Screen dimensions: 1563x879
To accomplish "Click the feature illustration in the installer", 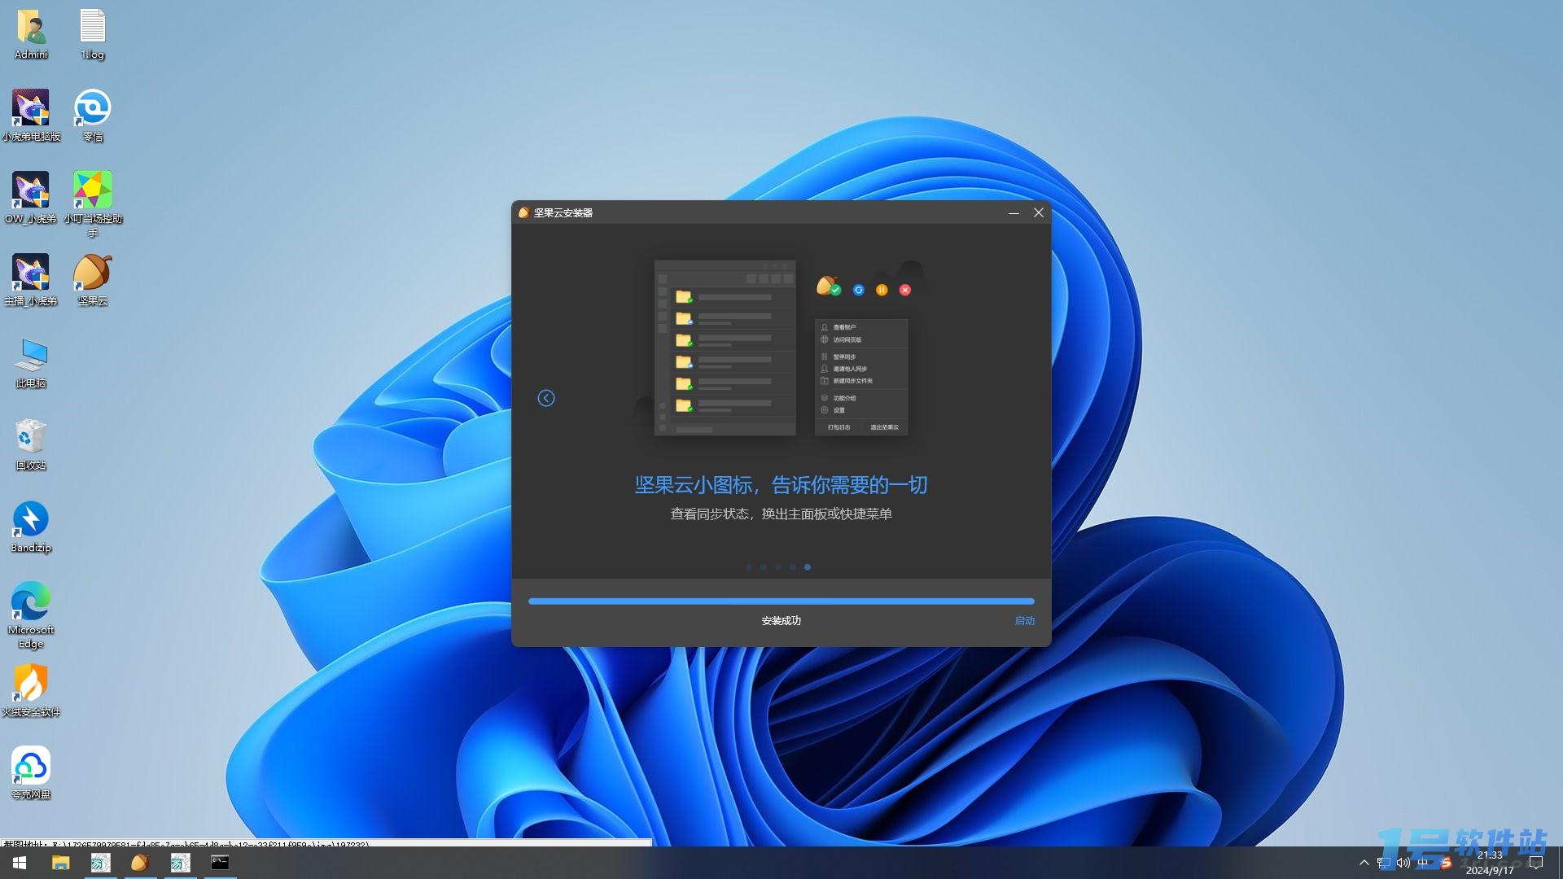I will tap(781, 348).
